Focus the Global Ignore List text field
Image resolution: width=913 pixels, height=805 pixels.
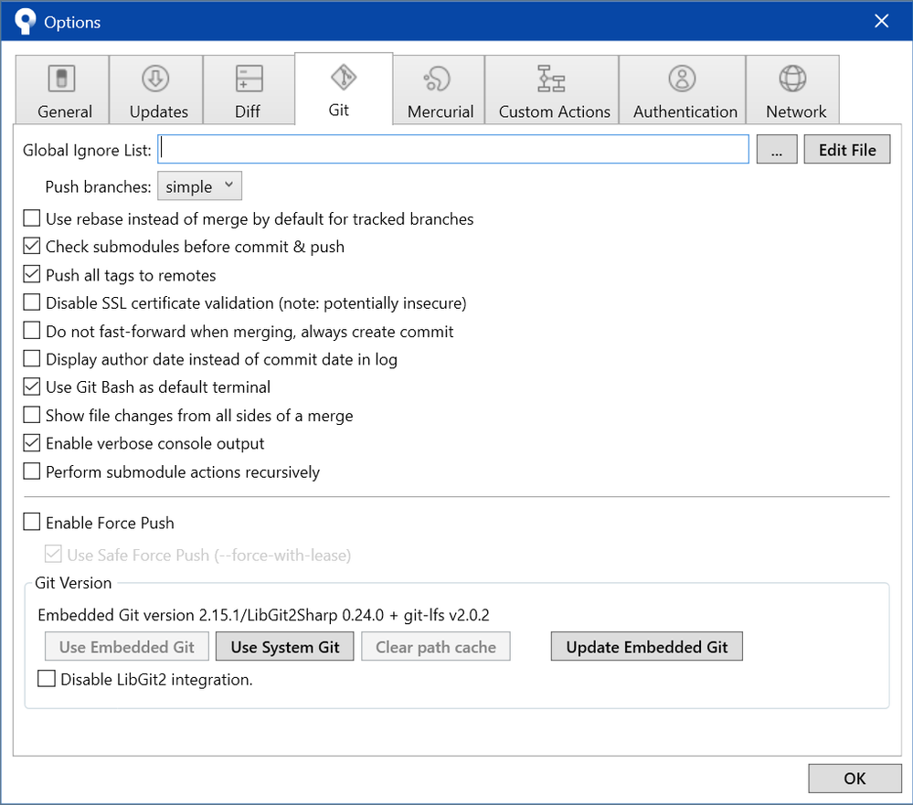tap(453, 149)
